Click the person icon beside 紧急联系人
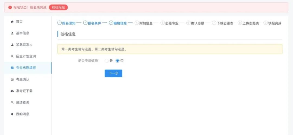The width and height of the screenshot is (293, 135). click(x=12, y=45)
